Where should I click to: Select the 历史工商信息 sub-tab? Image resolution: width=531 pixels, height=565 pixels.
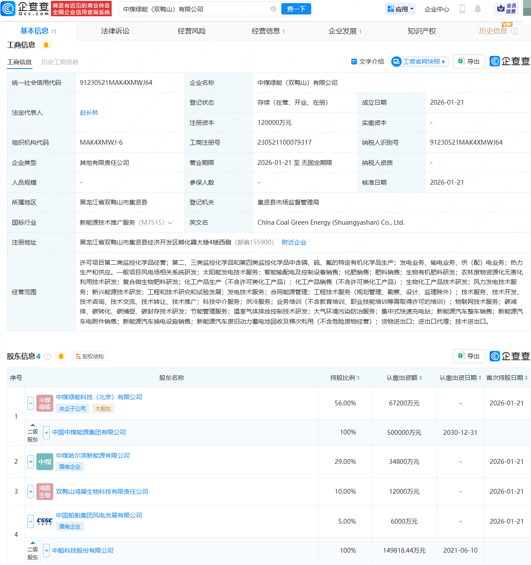pyautogui.click(x=60, y=62)
